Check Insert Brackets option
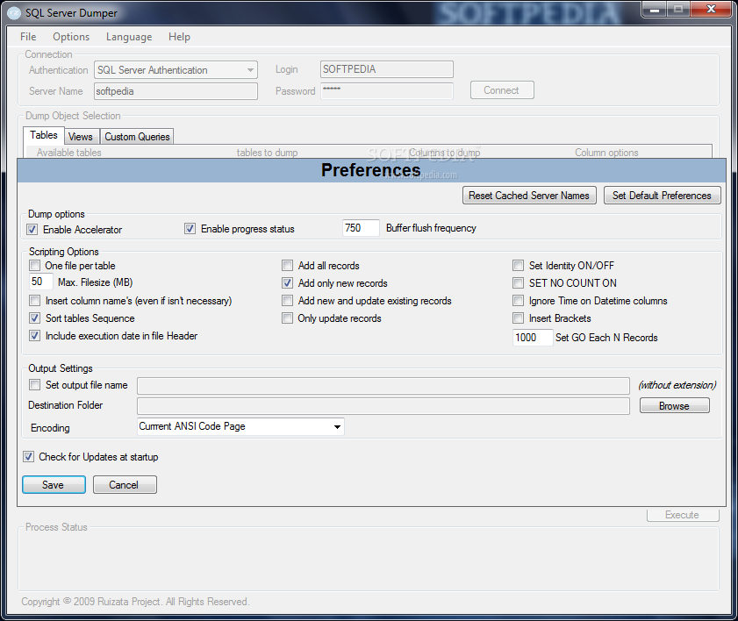This screenshot has height=621, width=738. pyautogui.click(x=519, y=318)
